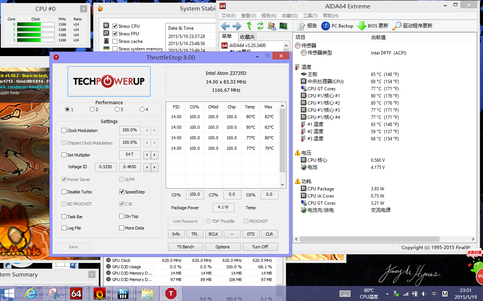Viewport: 483px width, 301px height.
Task: Select Performance profile 1 radio button
Action: click(67, 109)
